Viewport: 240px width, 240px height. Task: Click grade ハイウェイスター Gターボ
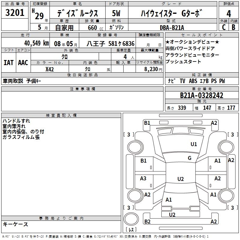tap(171, 13)
